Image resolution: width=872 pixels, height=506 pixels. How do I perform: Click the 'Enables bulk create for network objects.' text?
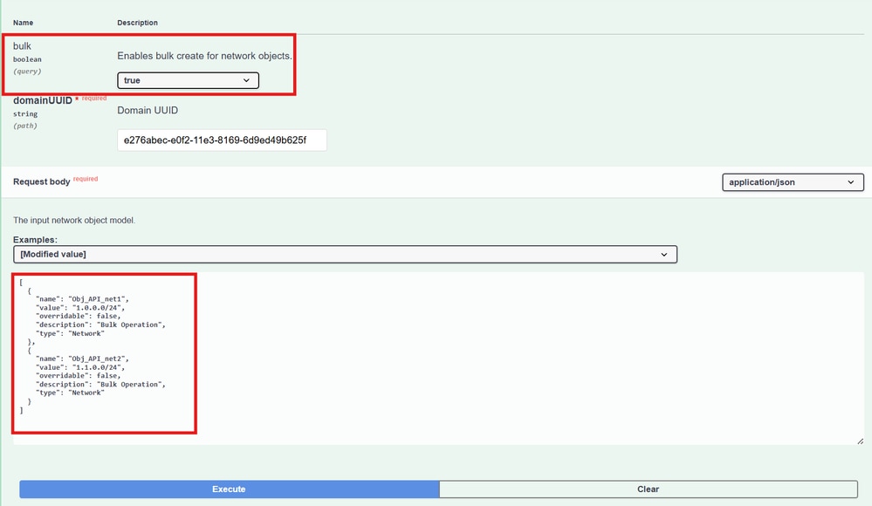(204, 56)
